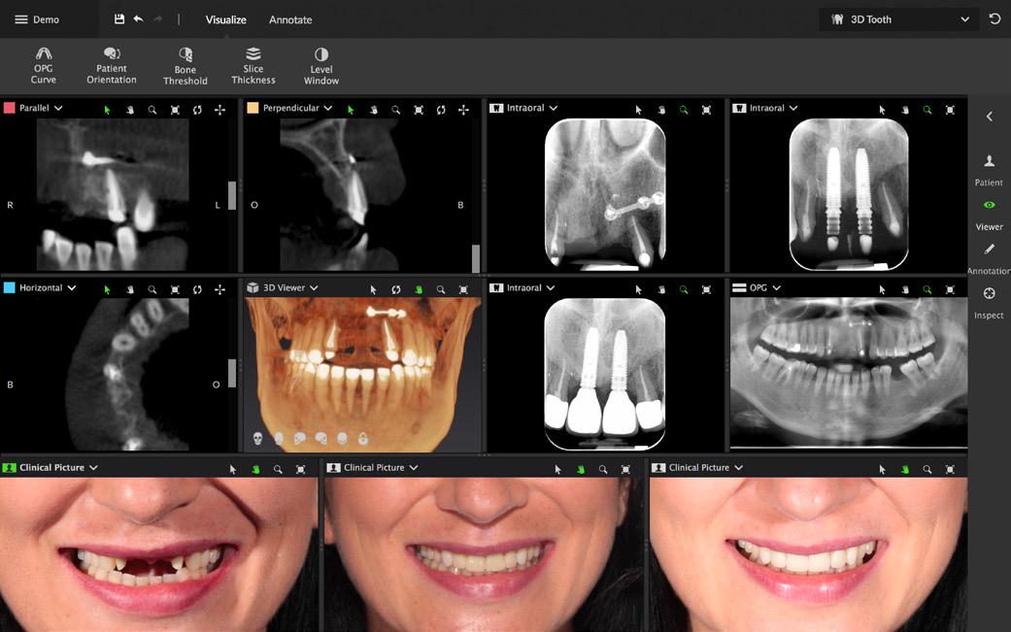Fit the Horizontal view to the frame
Image resolution: width=1011 pixels, height=632 pixels.
pos(175,290)
